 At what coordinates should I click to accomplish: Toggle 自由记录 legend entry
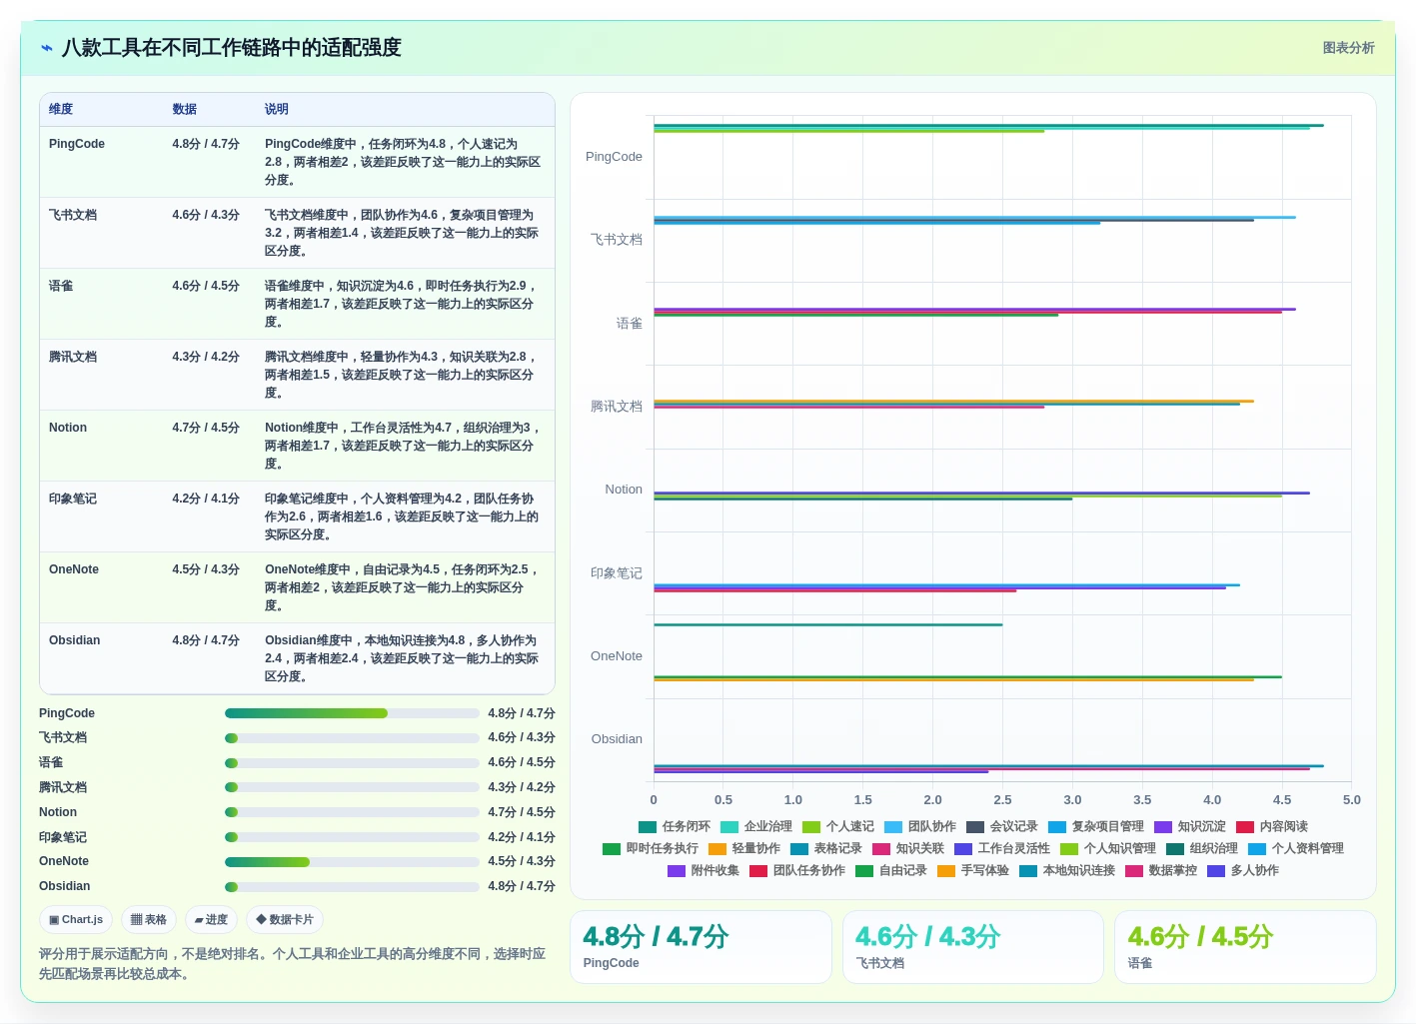tap(891, 871)
